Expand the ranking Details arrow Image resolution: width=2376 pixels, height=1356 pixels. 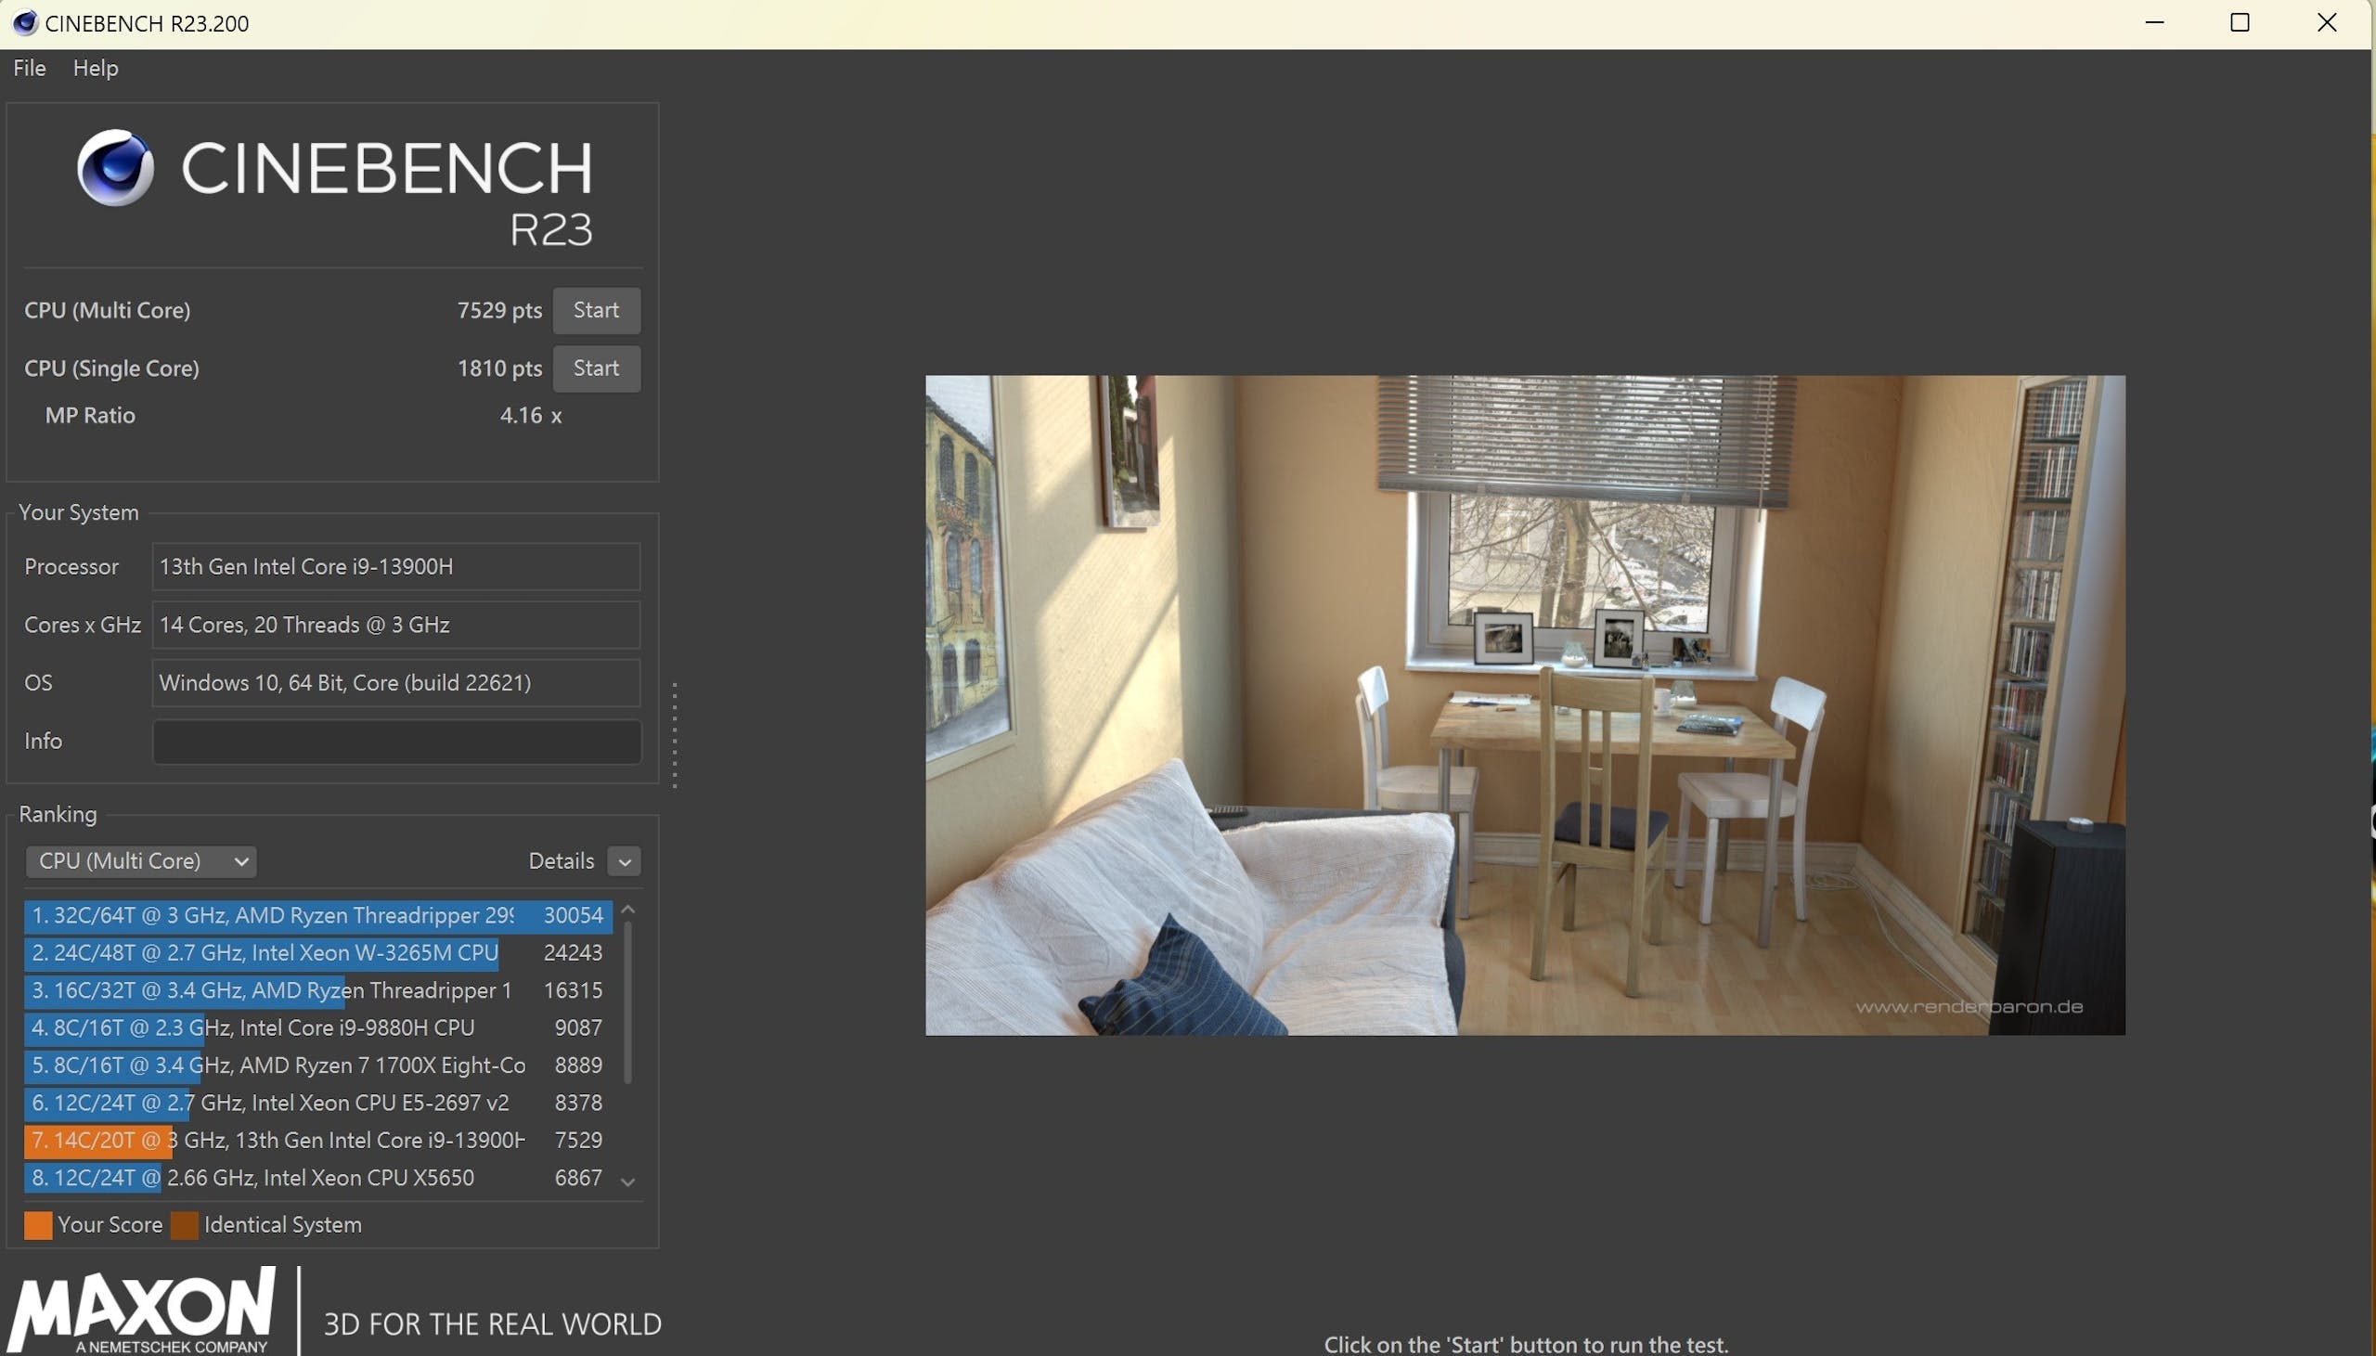coord(625,861)
